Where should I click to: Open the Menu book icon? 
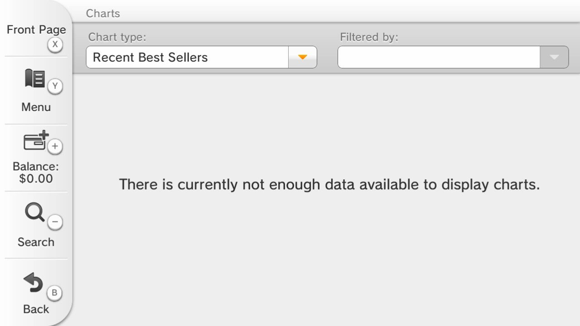point(35,79)
